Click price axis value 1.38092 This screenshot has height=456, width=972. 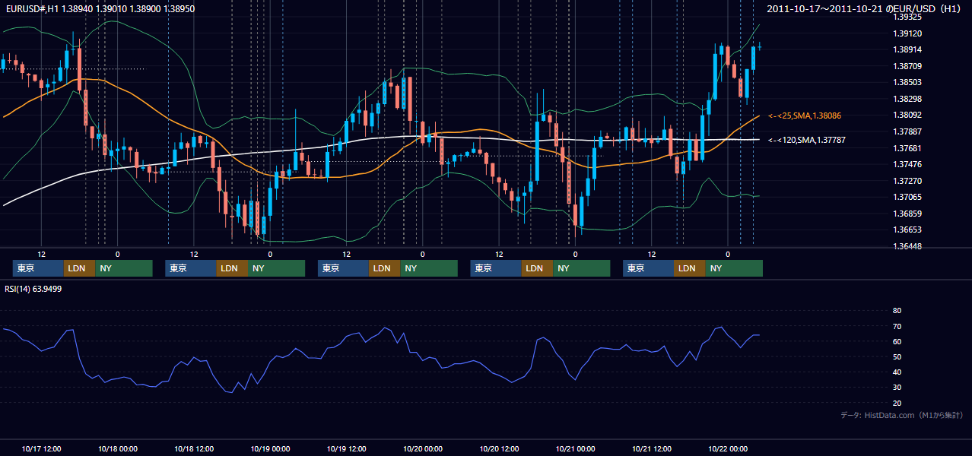907,115
